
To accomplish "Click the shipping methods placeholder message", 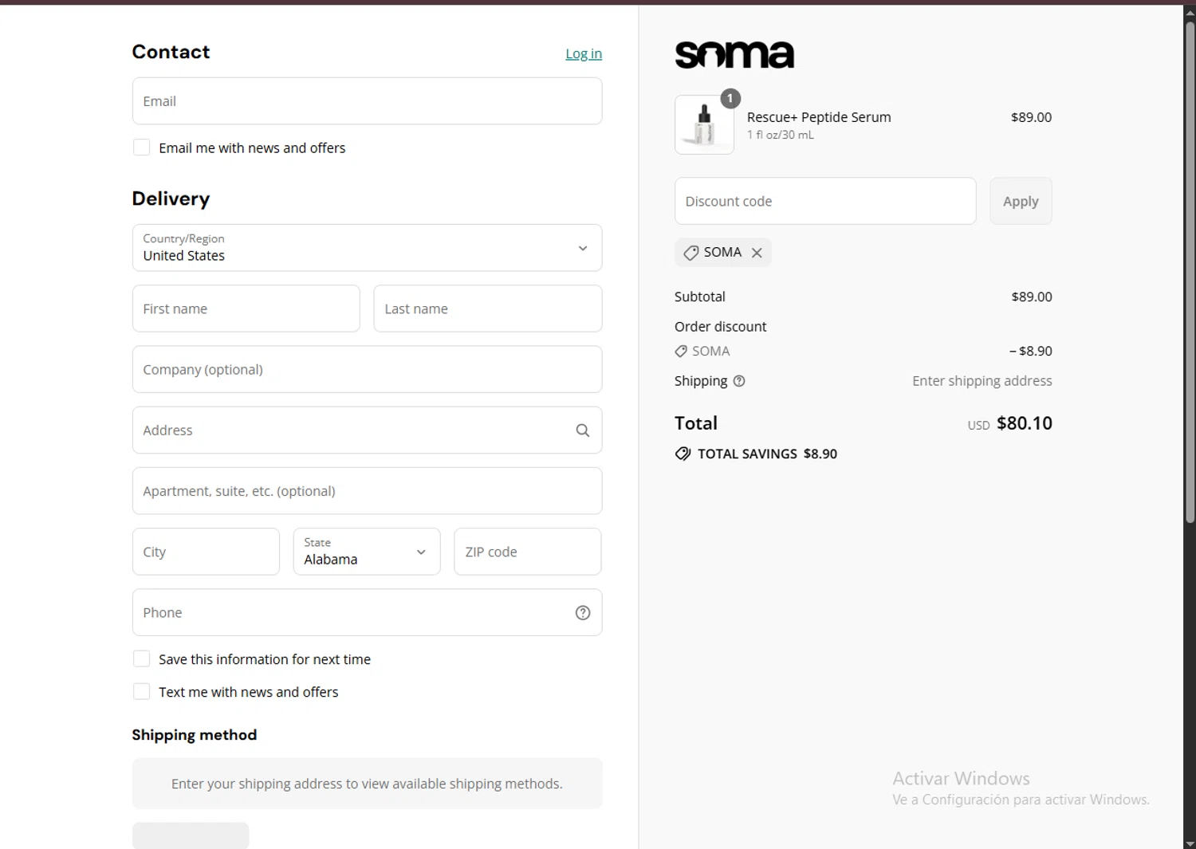I will (x=367, y=784).
